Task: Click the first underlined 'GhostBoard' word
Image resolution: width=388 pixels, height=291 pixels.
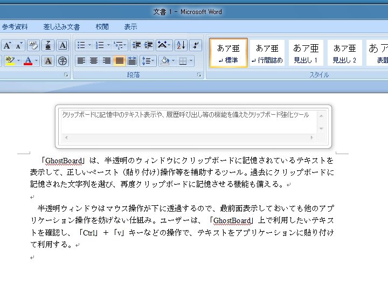Action: coord(64,161)
